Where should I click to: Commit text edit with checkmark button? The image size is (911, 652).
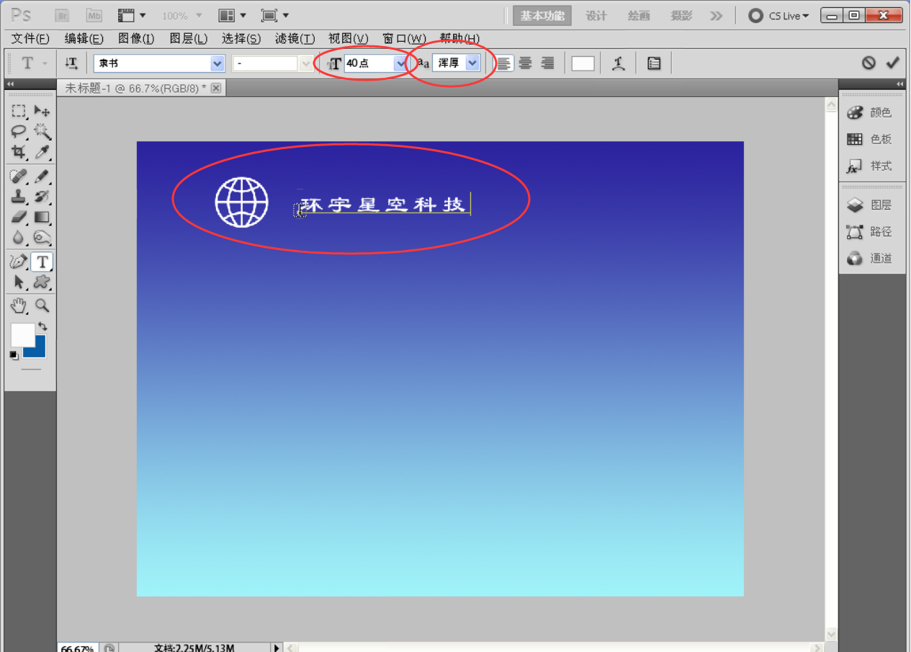[x=893, y=63]
